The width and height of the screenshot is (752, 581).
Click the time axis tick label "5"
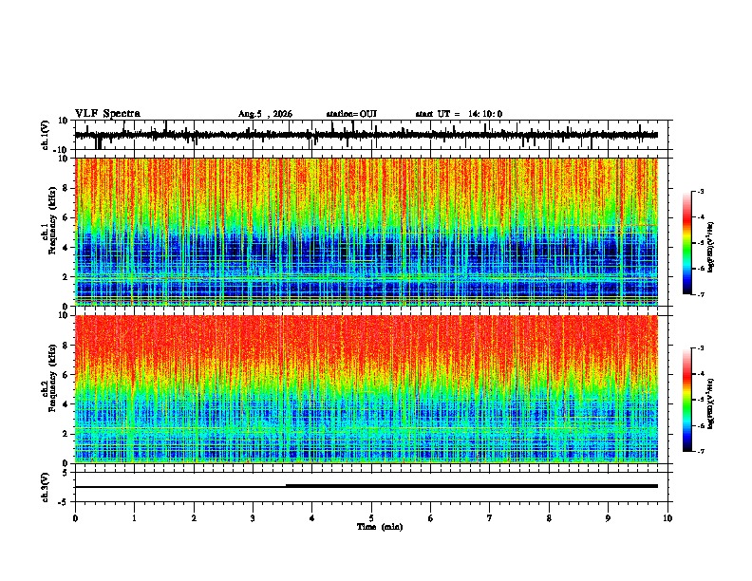tap(371, 518)
